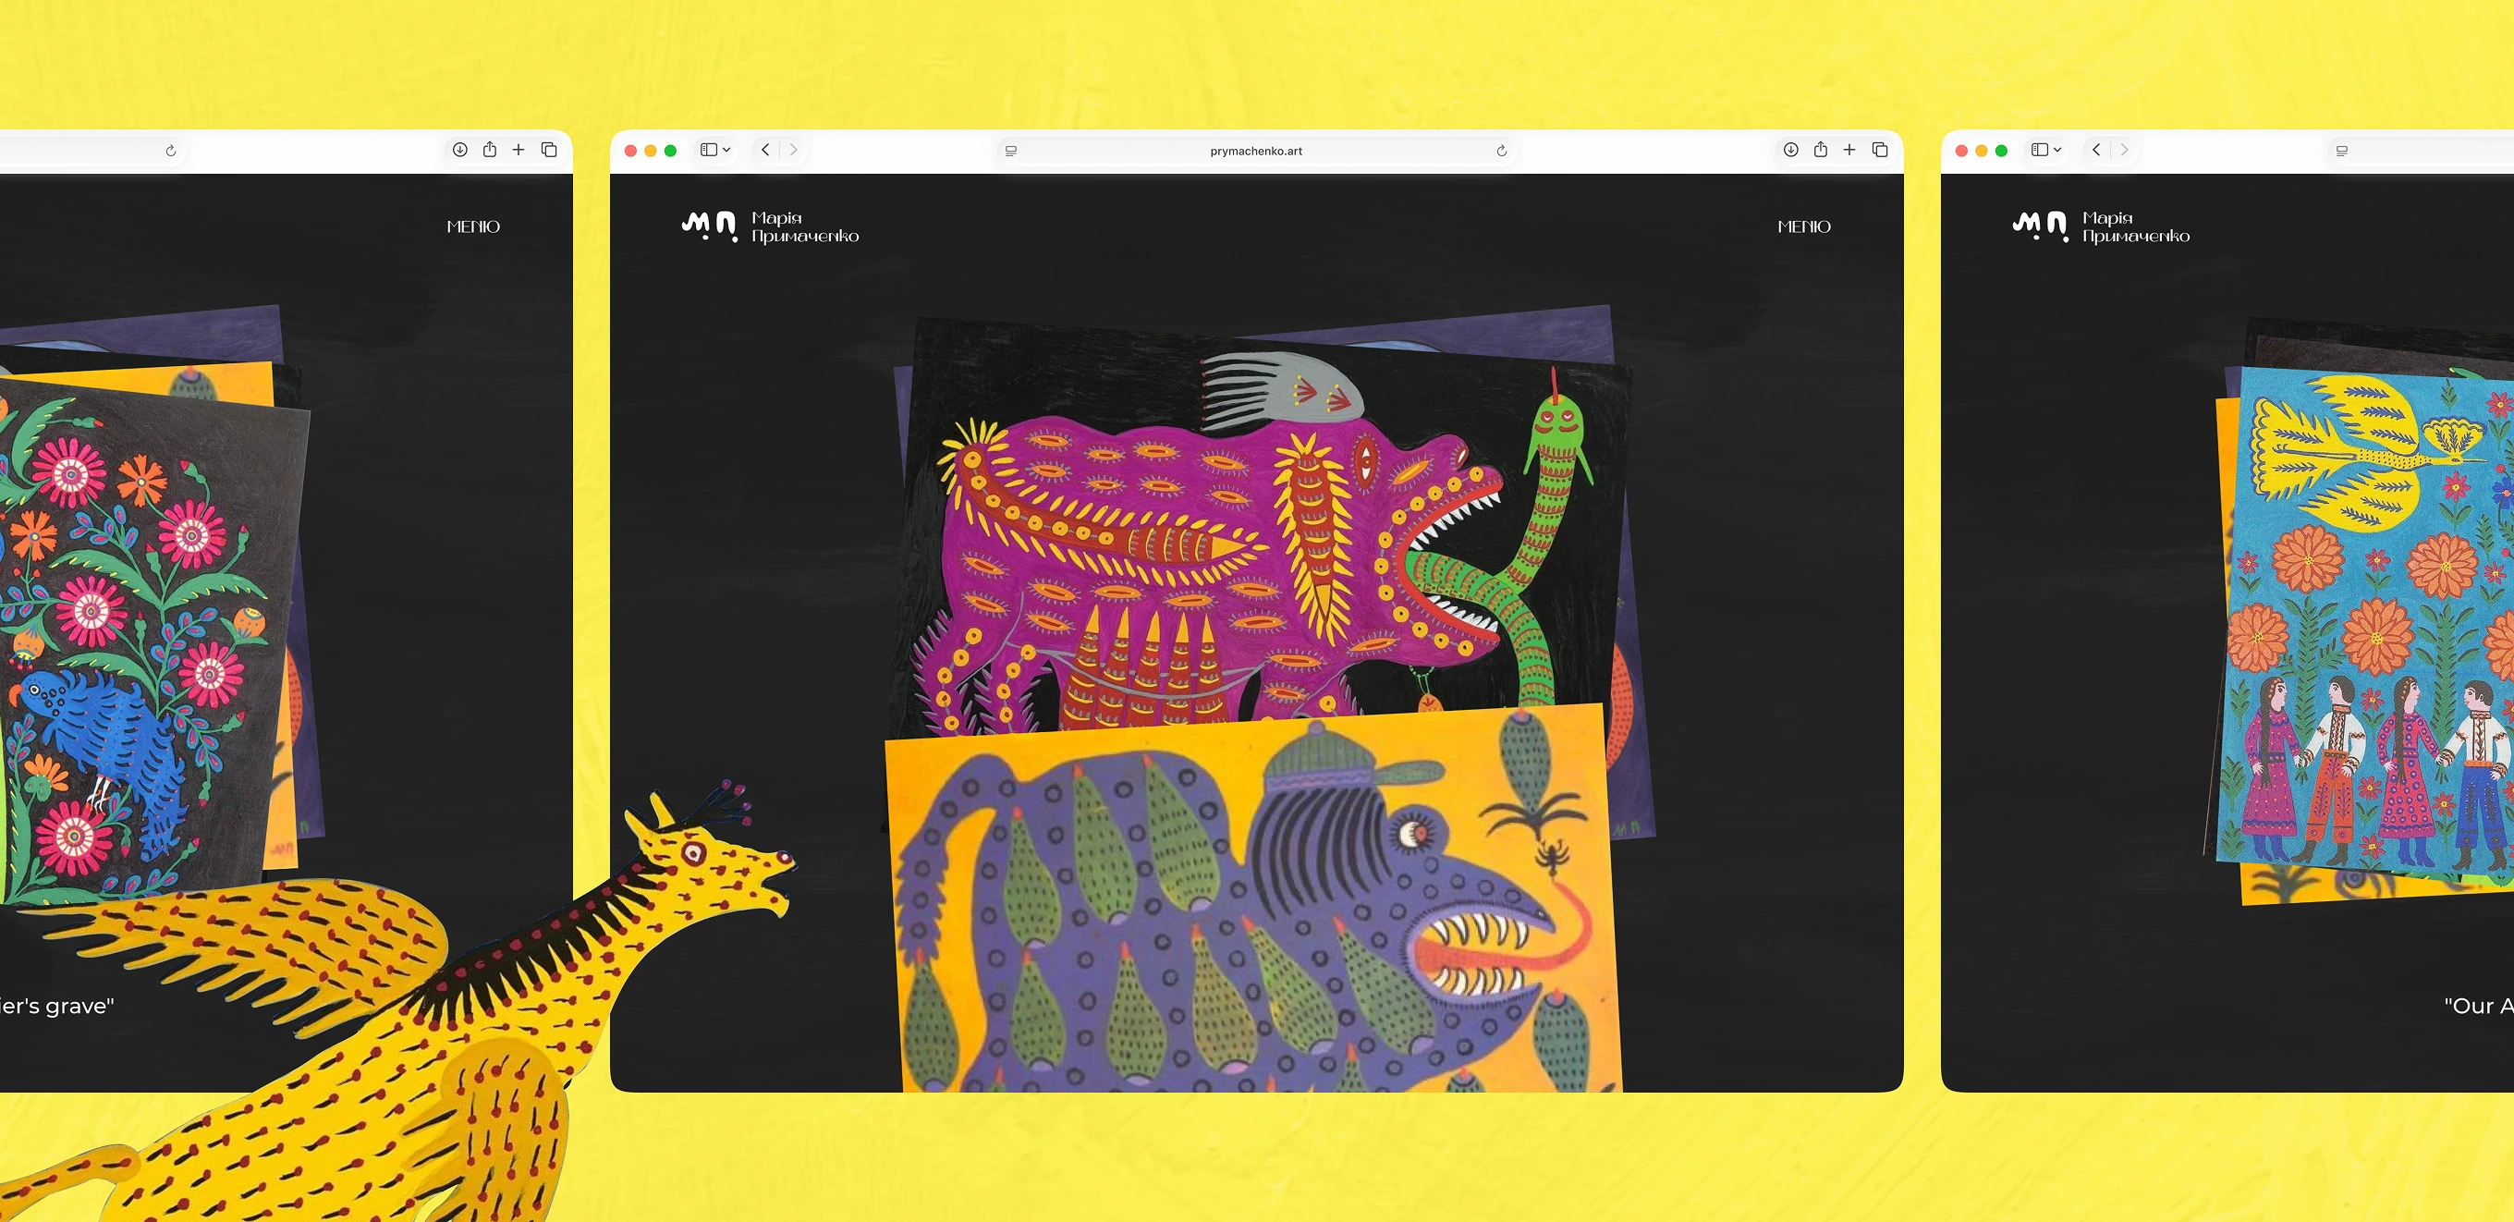Show tab overview in the left browser window
Viewport: 2514px width, 1222px height.
click(549, 150)
